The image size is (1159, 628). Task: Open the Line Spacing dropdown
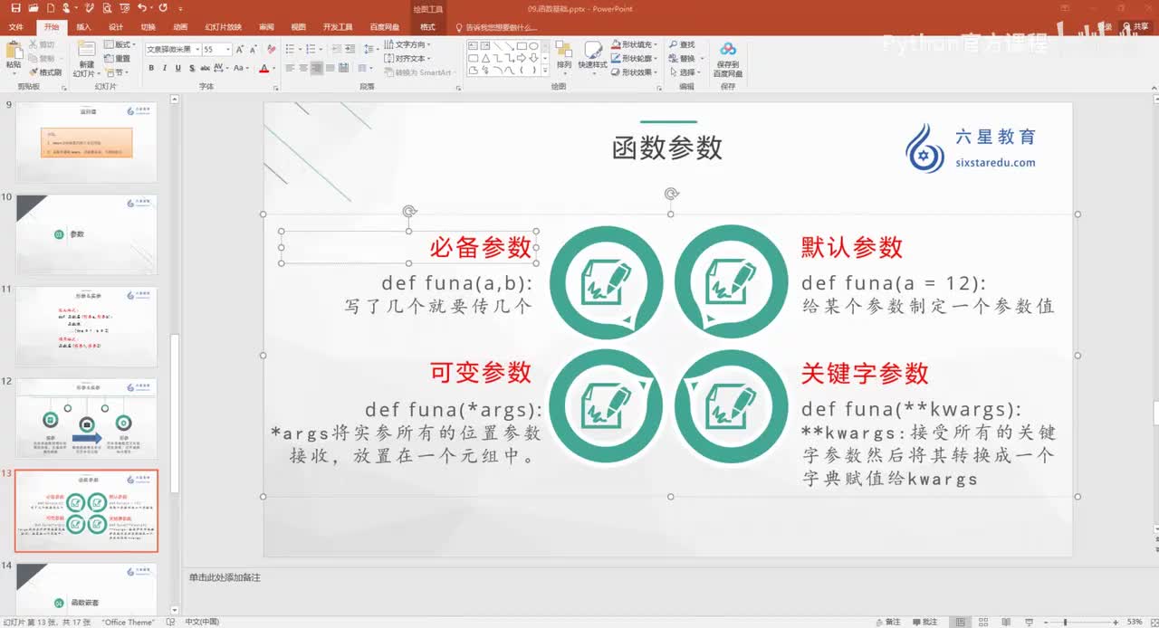370,49
